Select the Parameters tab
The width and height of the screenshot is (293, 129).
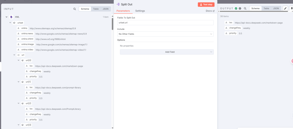(123, 11)
